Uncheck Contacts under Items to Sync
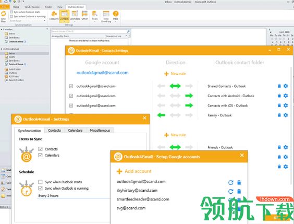The image size is (294, 224). coord(40,149)
